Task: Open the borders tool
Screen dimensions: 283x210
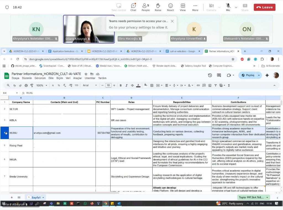Action: tap(152, 85)
